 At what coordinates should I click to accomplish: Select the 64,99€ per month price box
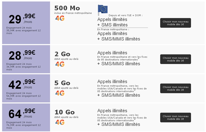point(26,117)
